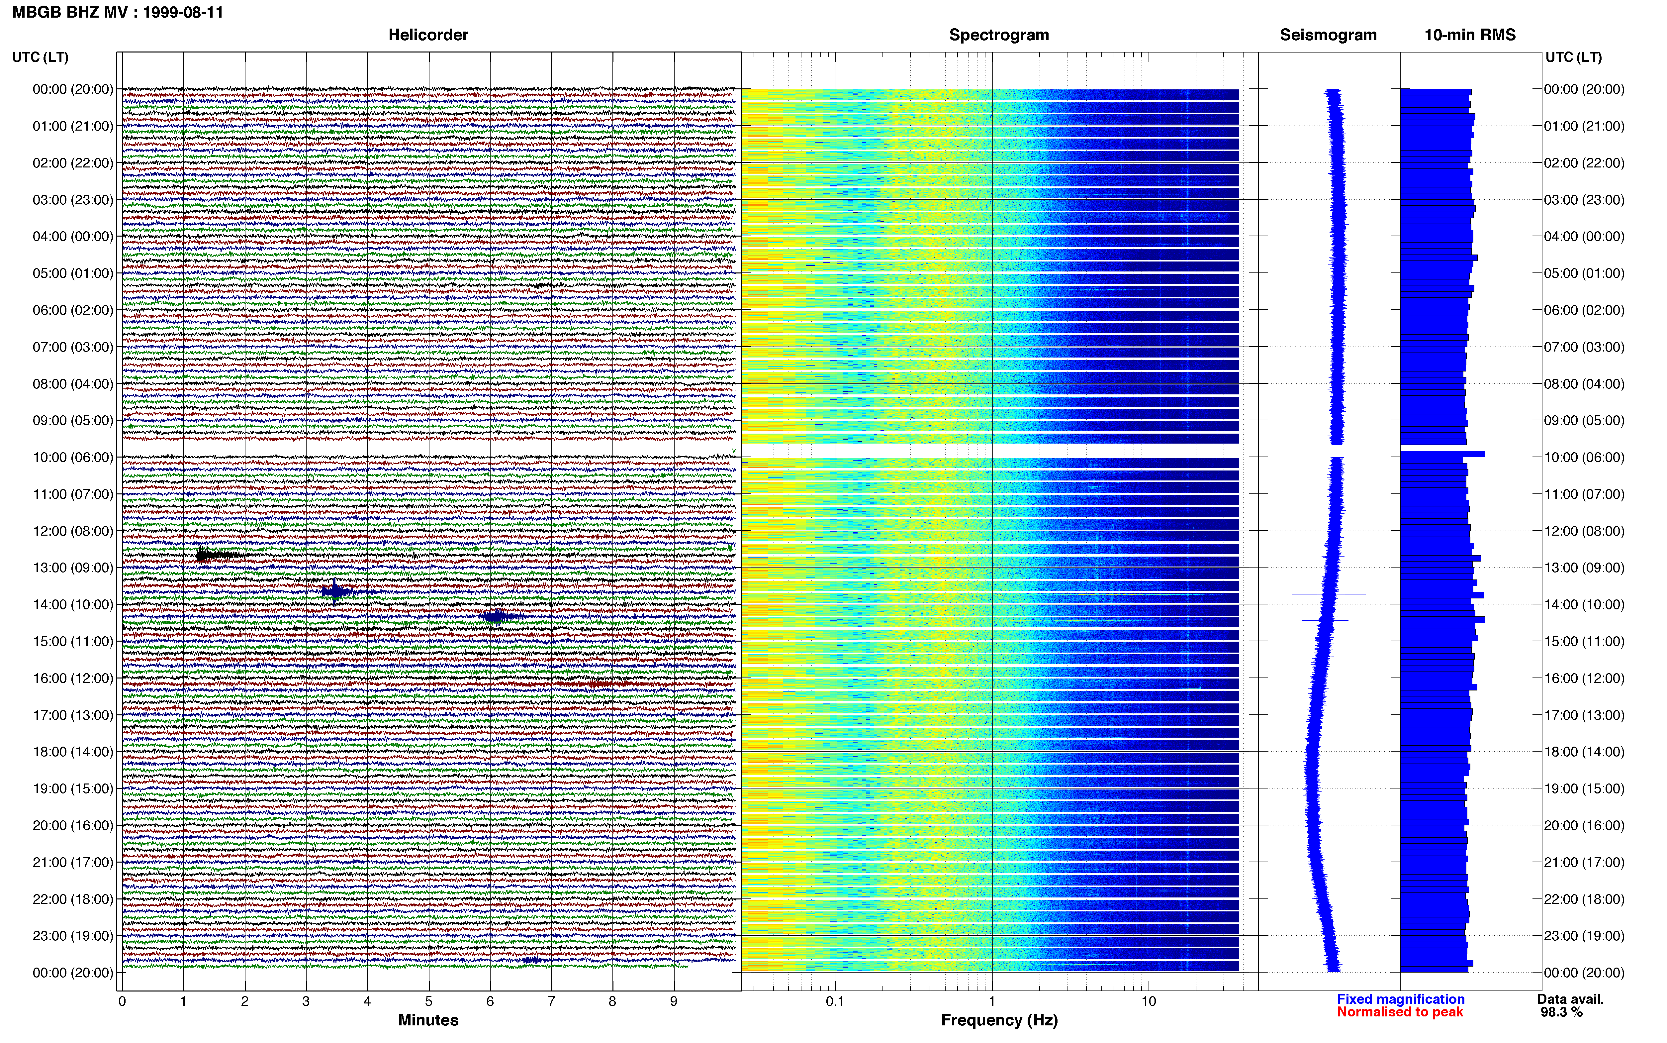
Task: Click the 'Frequency (Hz)' x-axis label
Action: (x=999, y=1020)
